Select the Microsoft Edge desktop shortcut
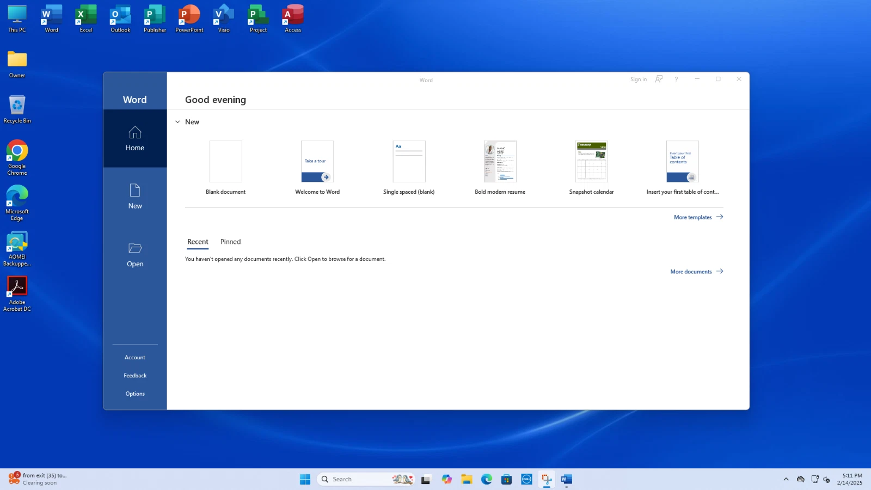 (x=17, y=203)
